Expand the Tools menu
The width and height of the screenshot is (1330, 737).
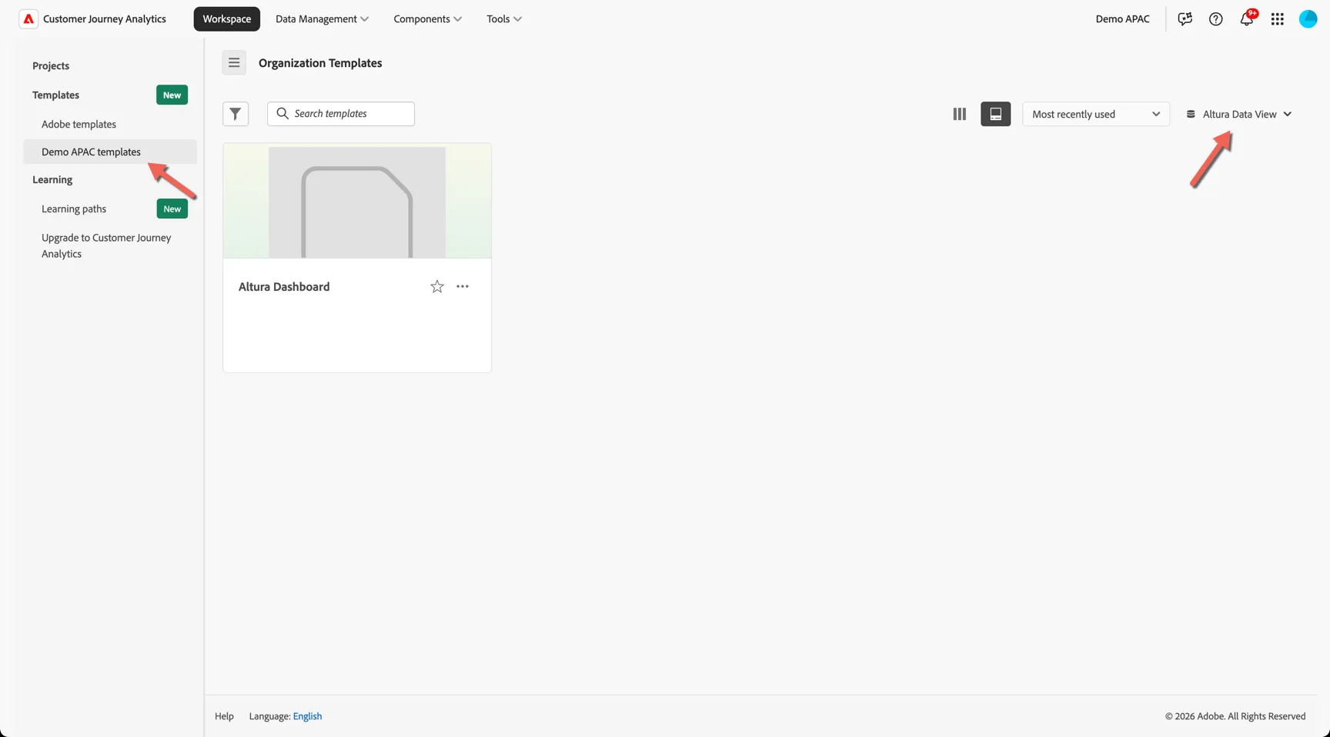[504, 19]
